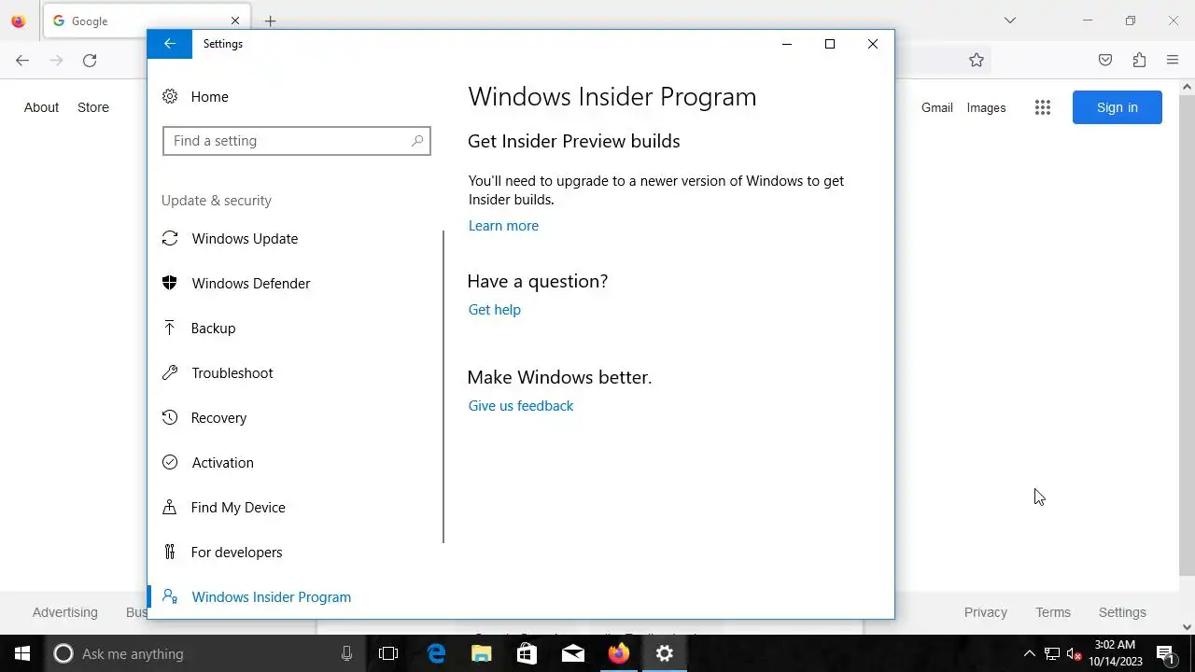The width and height of the screenshot is (1195, 672).
Task: Open Terms link in Google footer
Action: (1053, 612)
